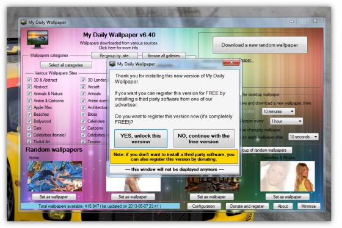Open the 1 hour interval dropdown
The image size is (342, 228).
coord(286,121)
